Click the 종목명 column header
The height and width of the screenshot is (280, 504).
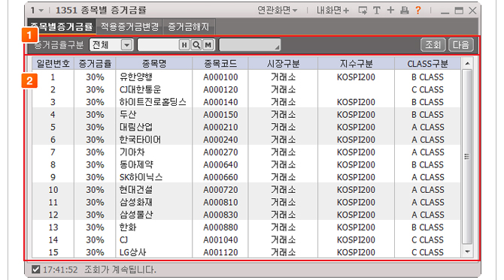coord(154,64)
